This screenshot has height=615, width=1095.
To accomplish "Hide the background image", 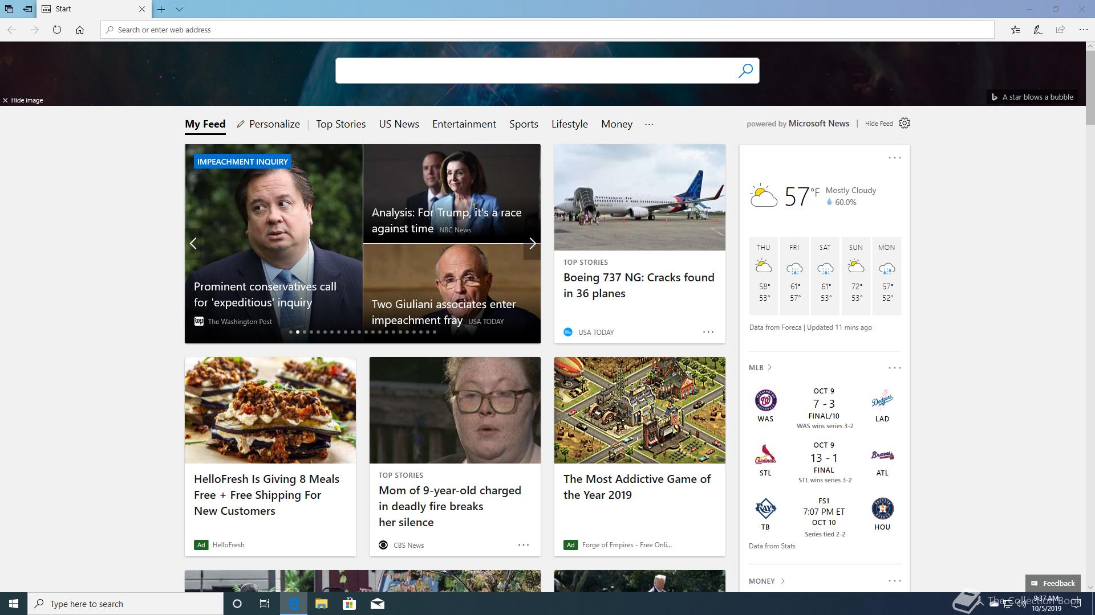I will coord(23,100).
